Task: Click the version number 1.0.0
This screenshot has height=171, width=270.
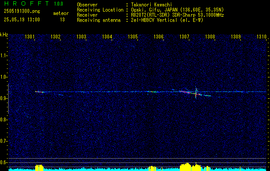Action: [x=58, y=3]
